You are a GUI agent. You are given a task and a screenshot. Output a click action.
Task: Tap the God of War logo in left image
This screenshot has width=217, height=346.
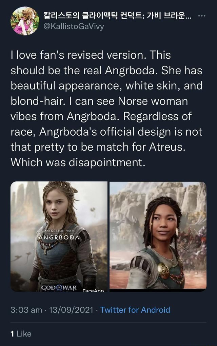click(59, 288)
